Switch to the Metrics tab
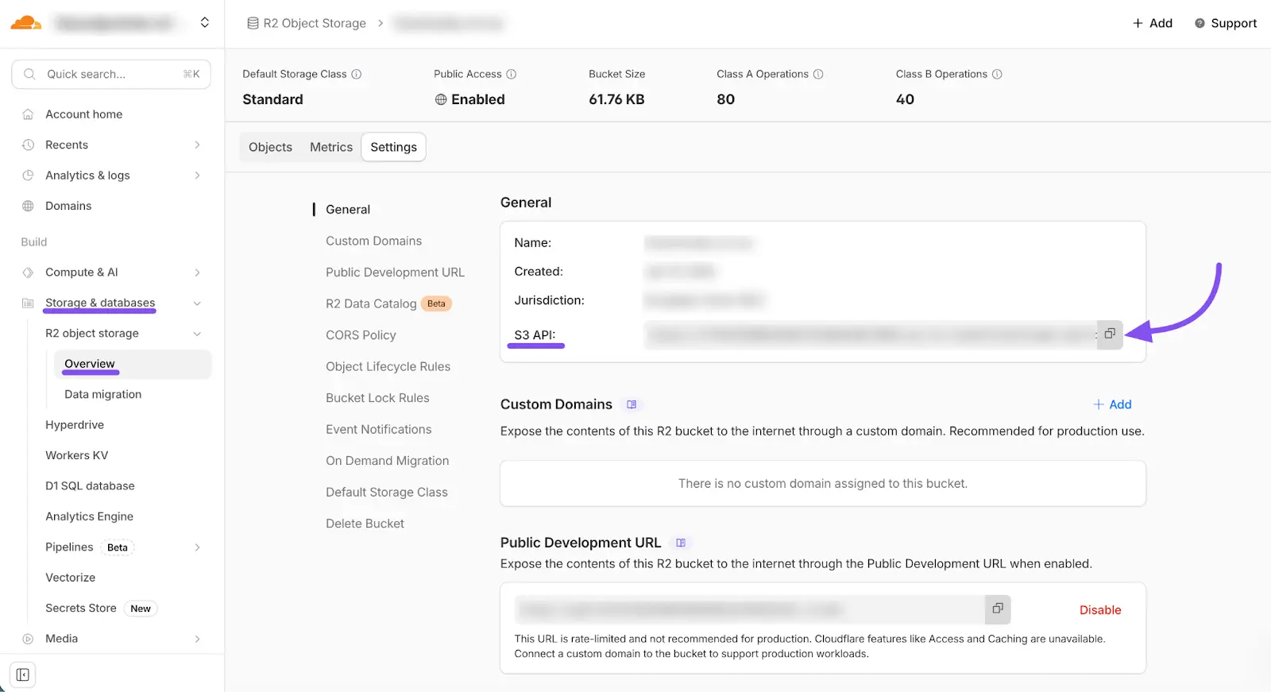Screen dimensions: 1271x692 click(331, 147)
